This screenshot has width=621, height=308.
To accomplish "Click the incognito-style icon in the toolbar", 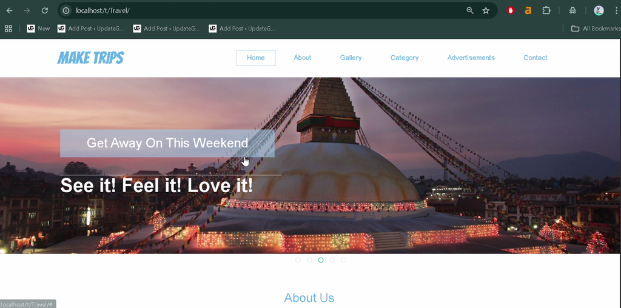I will (x=572, y=11).
